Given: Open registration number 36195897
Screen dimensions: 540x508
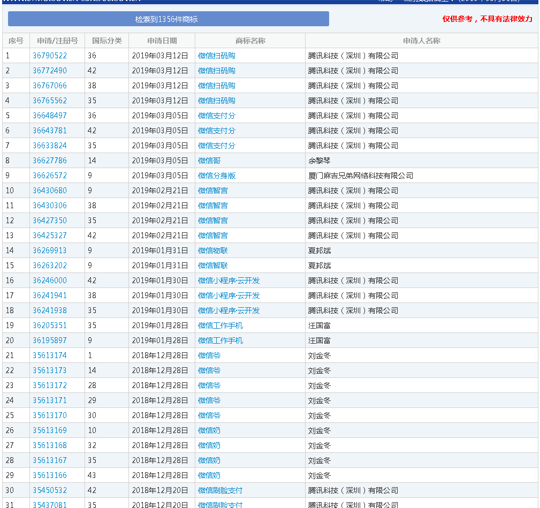Looking at the screenshot, I should [x=50, y=340].
